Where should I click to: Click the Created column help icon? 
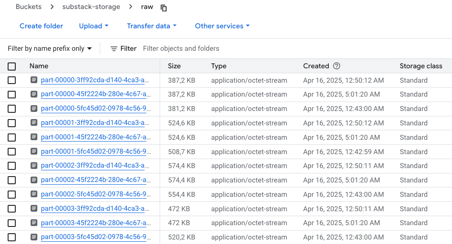[x=336, y=66]
